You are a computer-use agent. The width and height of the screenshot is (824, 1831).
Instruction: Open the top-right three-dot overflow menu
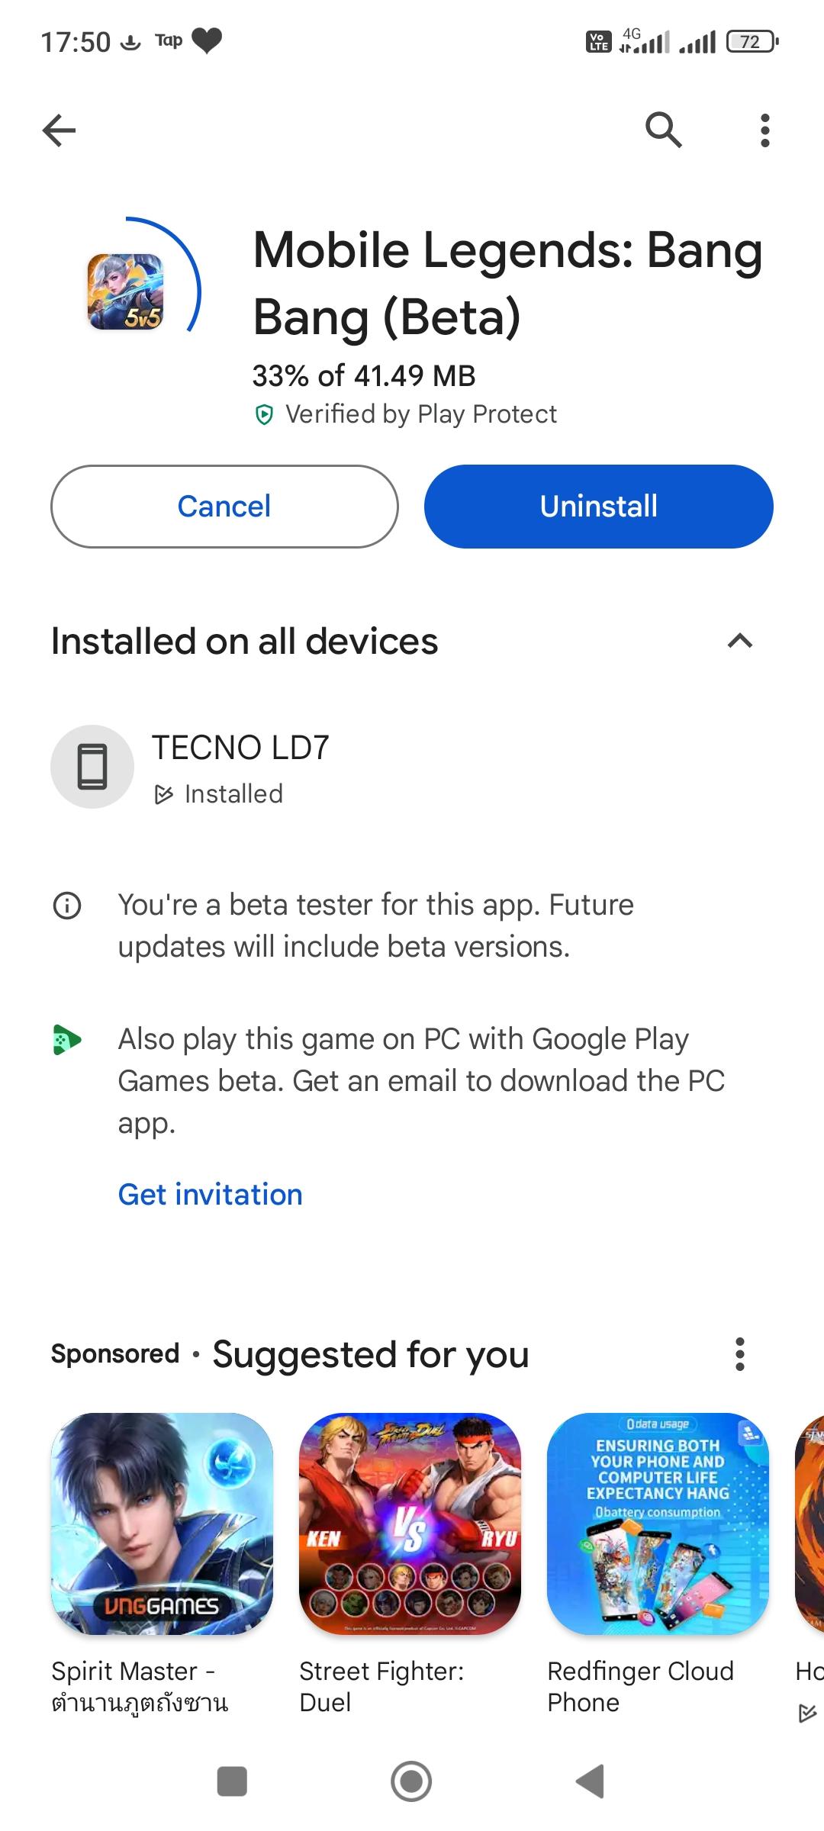point(764,130)
